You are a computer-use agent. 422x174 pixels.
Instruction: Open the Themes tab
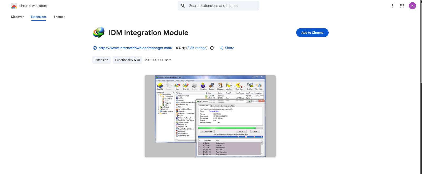pos(59,17)
